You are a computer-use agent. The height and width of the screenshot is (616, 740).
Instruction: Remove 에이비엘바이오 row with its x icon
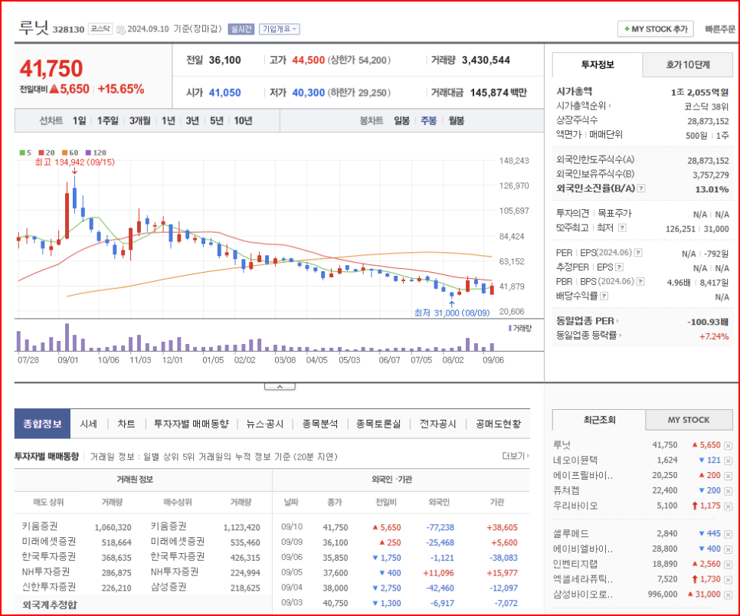[x=729, y=549]
